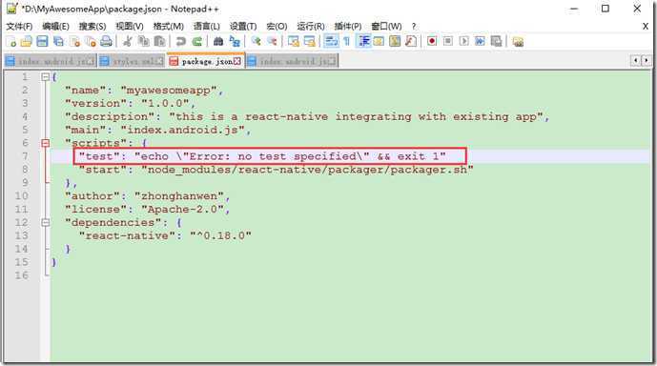Print the document using printer icon
Viewport: 657px width, 366px height.
point(107,41)
